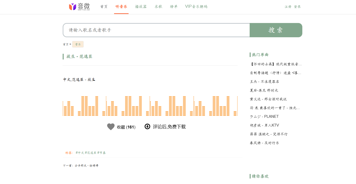Click the #中文 tag
The height and width of the screenshot is (184, 356).
80,153
